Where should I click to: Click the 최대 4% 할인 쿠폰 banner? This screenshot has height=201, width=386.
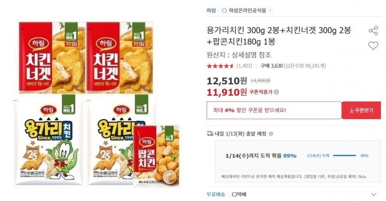(x=274, y=110)
